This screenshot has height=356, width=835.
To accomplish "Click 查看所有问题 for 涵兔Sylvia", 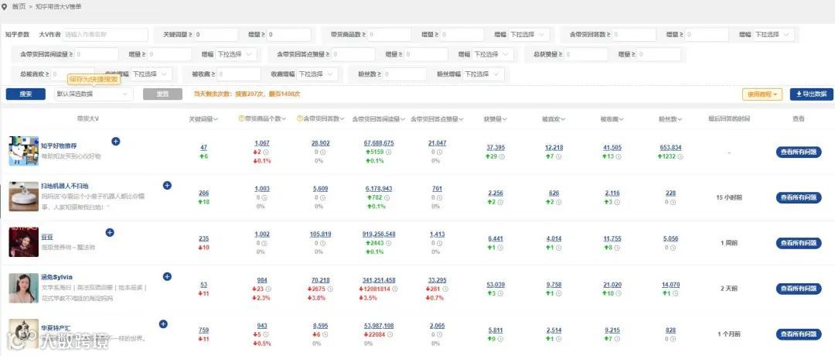I will click(799, 289).
